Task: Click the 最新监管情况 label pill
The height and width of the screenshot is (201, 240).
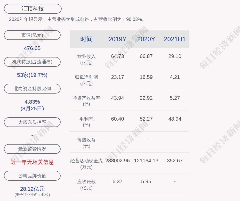Action: point(32,149)
